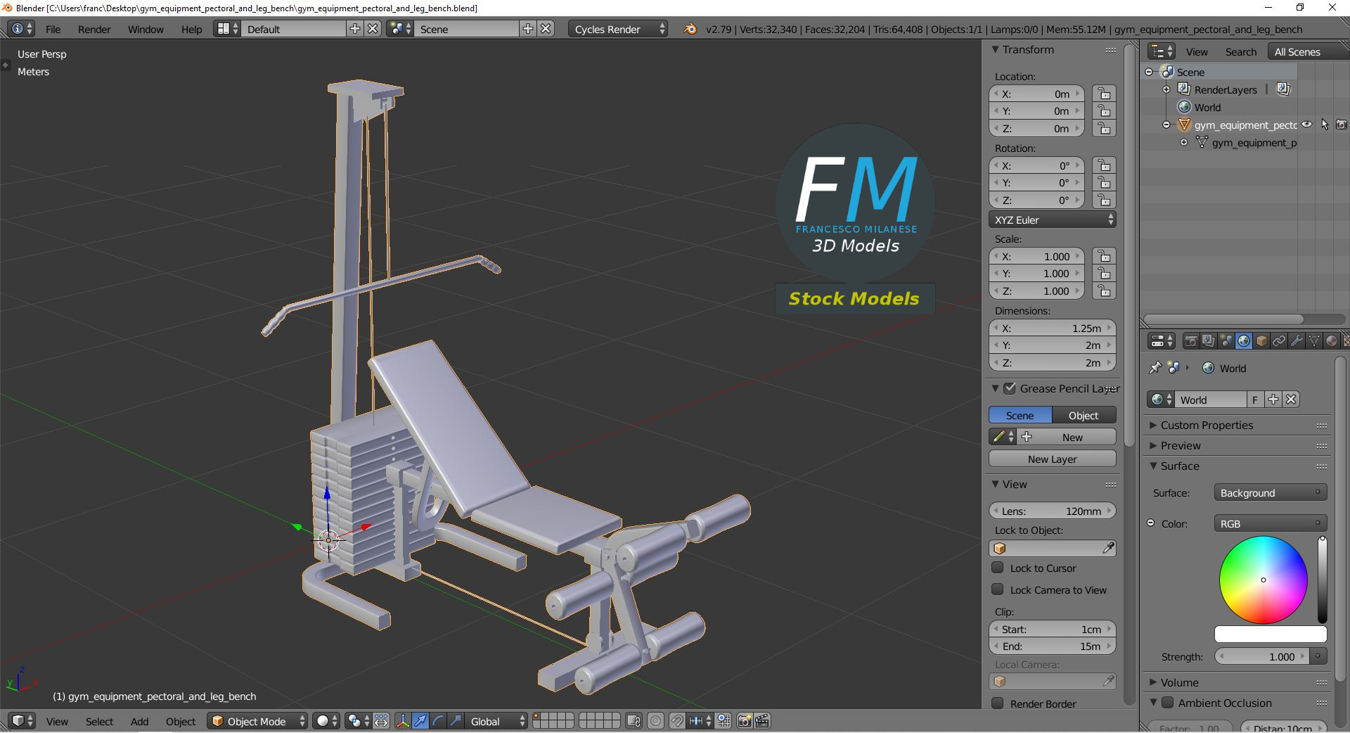Toggle the 3D manipulator widget icon
Image resolution: width=1350 pixels, height=733 pixels.
(x=403, y=721)
